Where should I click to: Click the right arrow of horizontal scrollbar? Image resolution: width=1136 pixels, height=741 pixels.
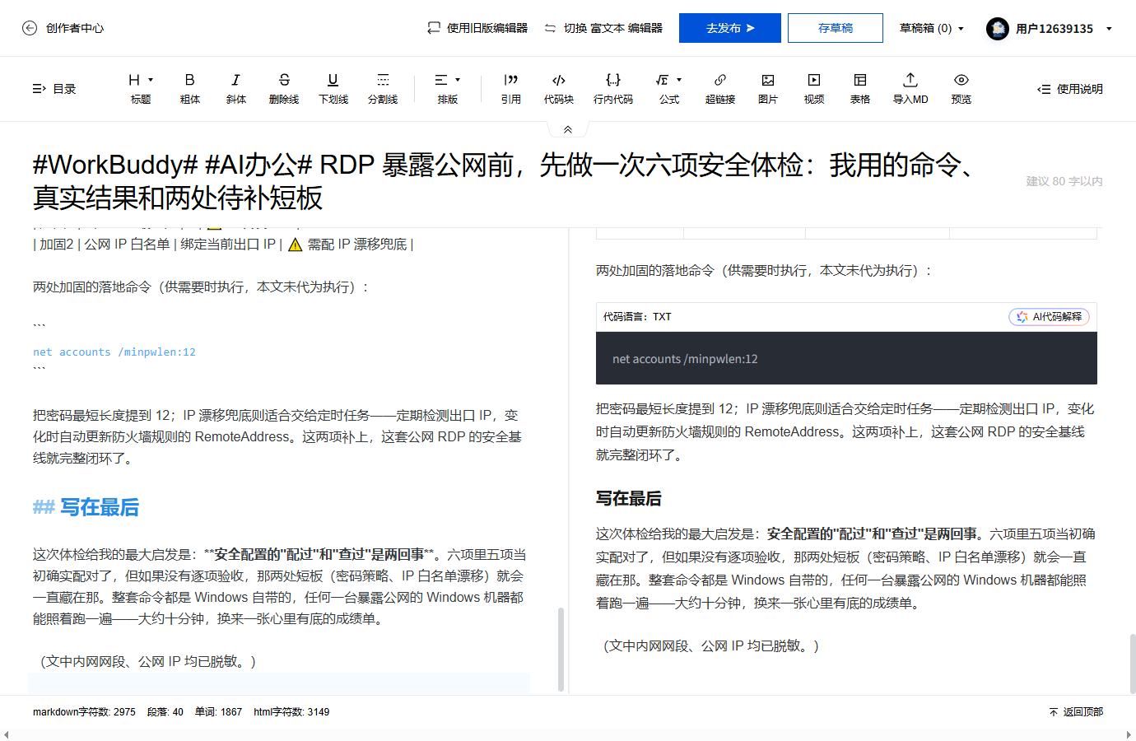(1129, 734)
